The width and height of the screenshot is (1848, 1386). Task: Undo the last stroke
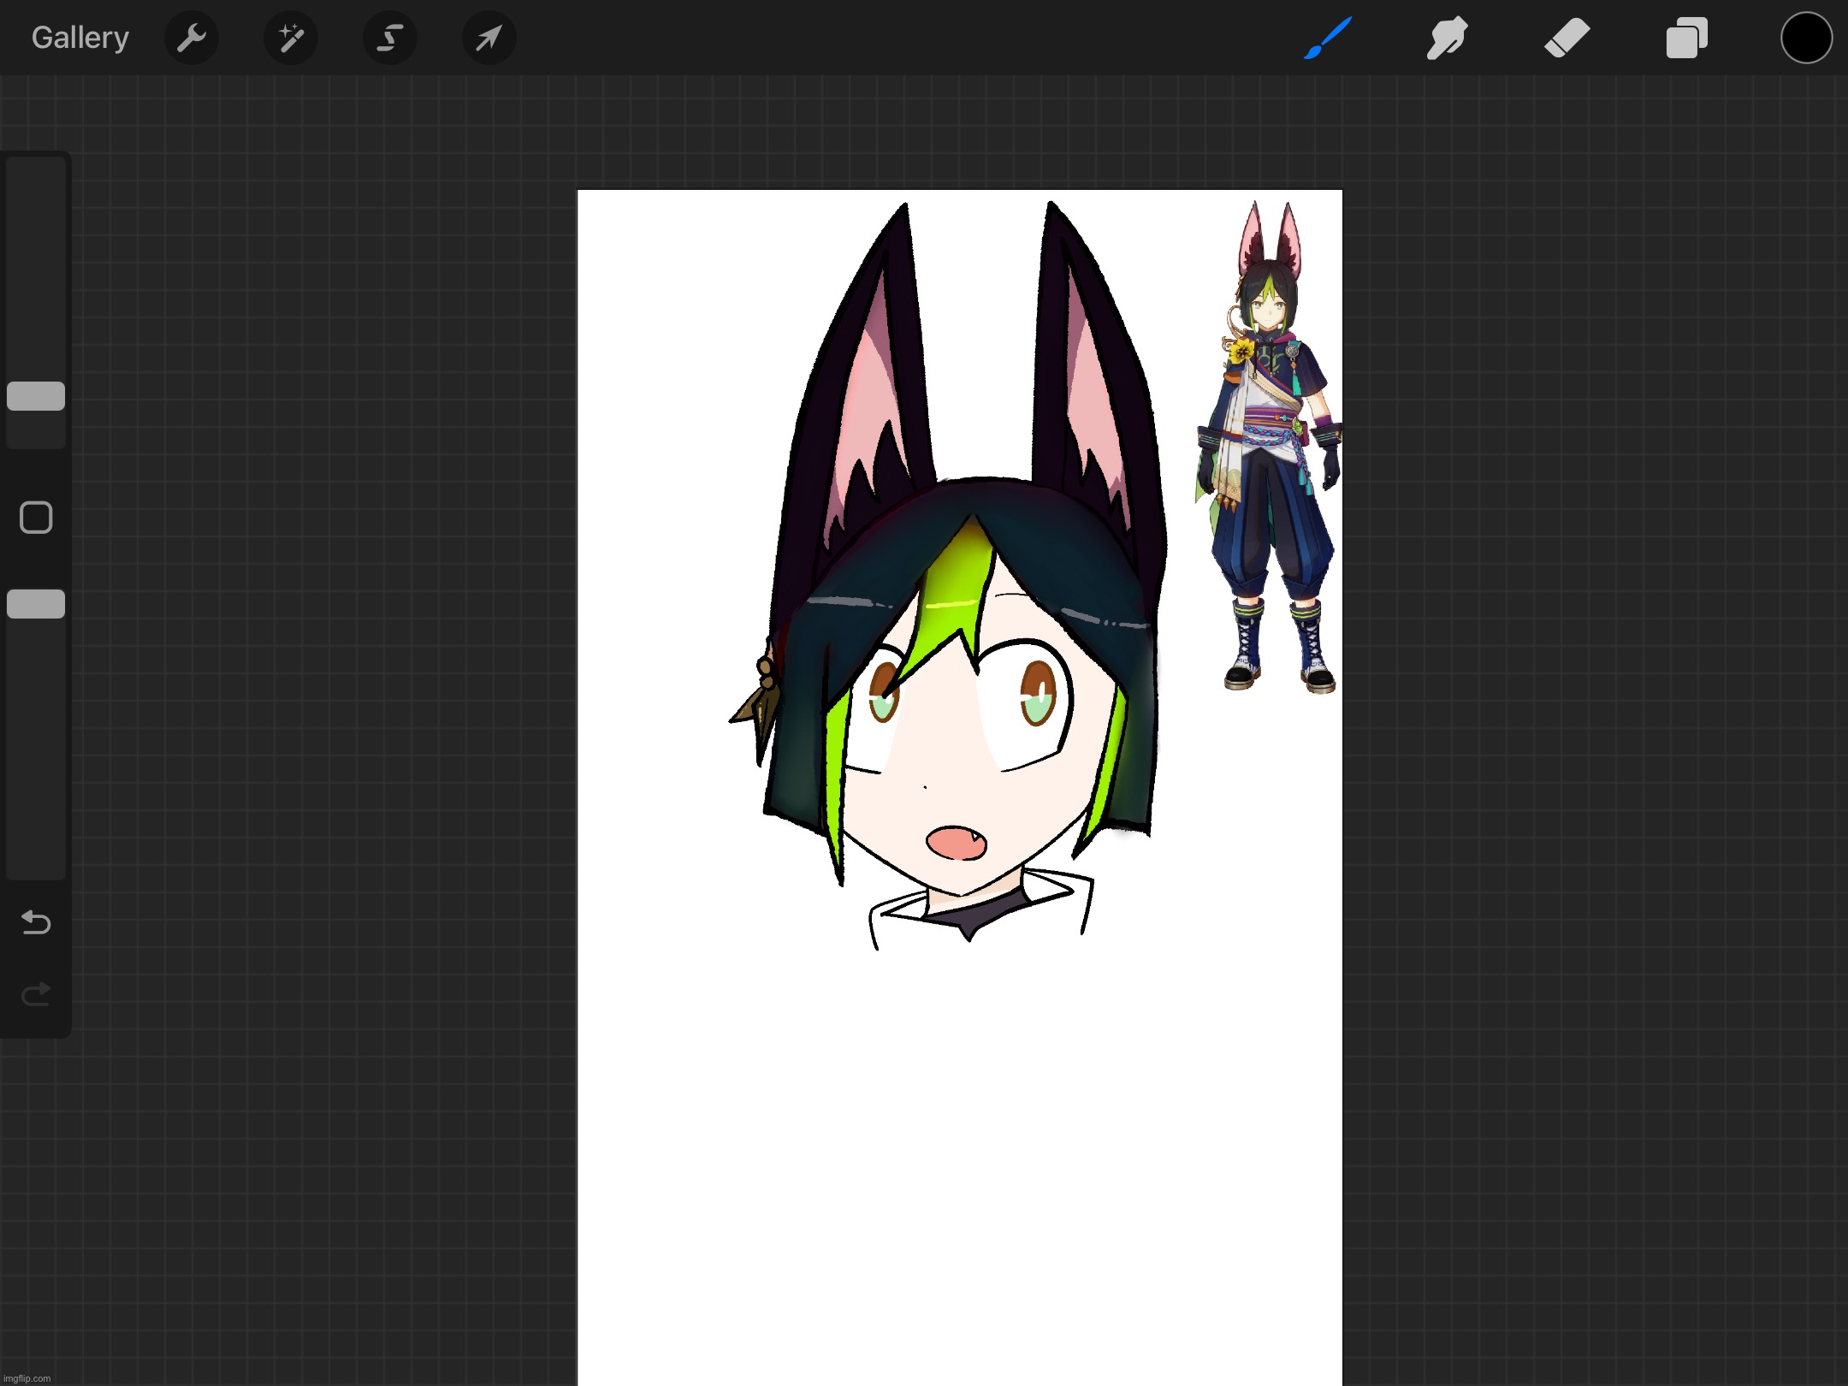(36, 922)
